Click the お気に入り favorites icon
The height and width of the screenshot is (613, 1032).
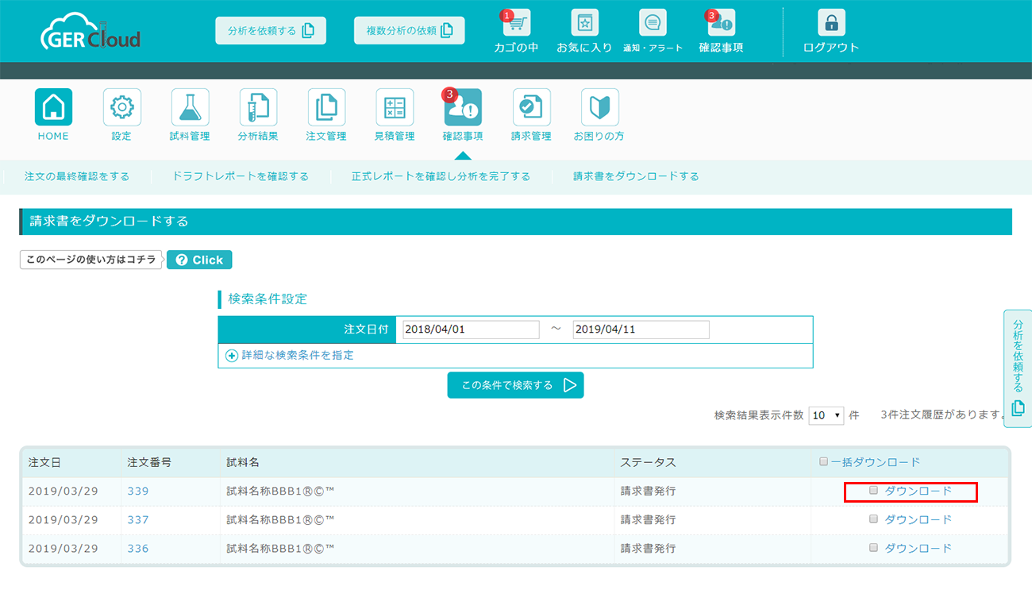point(584,24)
